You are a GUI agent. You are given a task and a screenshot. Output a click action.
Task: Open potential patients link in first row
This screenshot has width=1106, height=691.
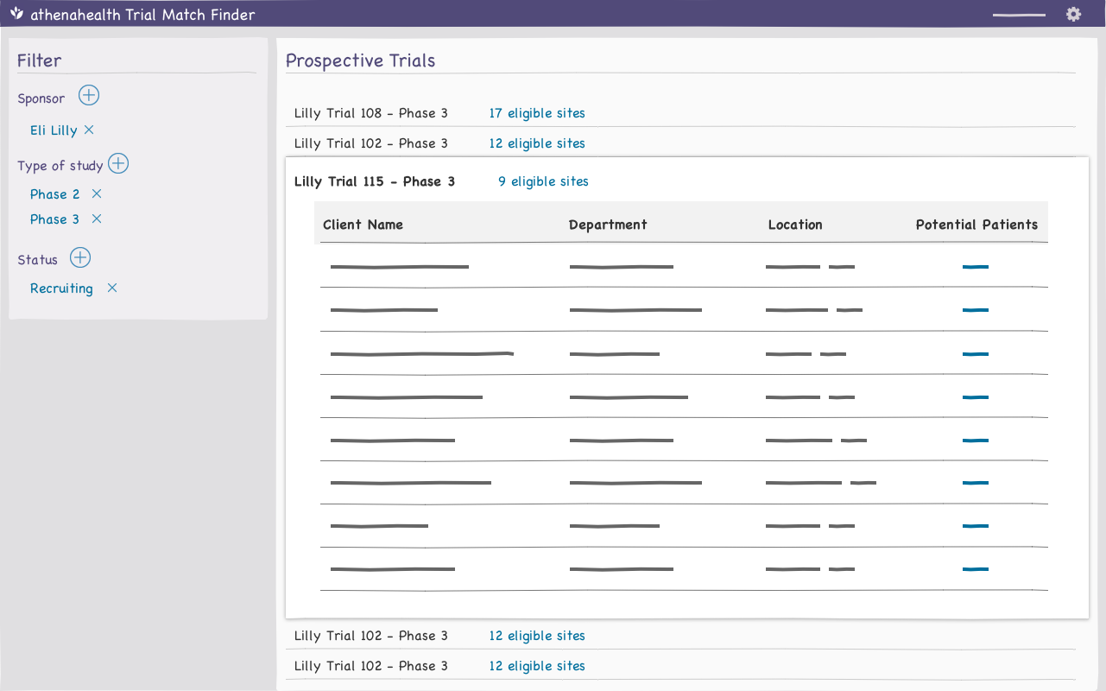point(976,267)
